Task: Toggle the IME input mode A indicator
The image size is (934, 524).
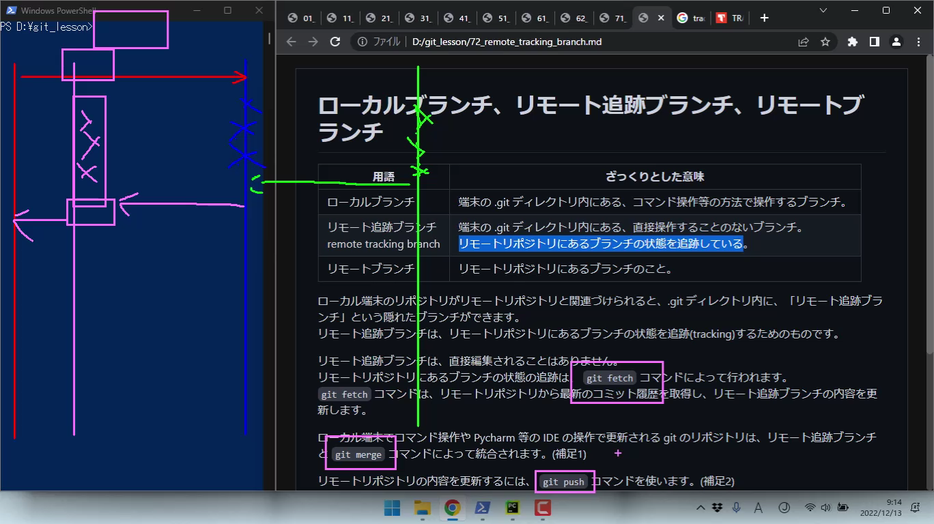Action: 759,508
